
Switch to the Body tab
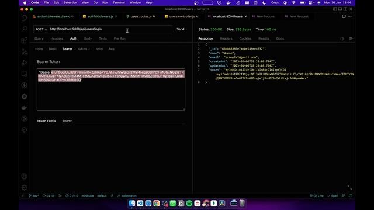[88, 38]
